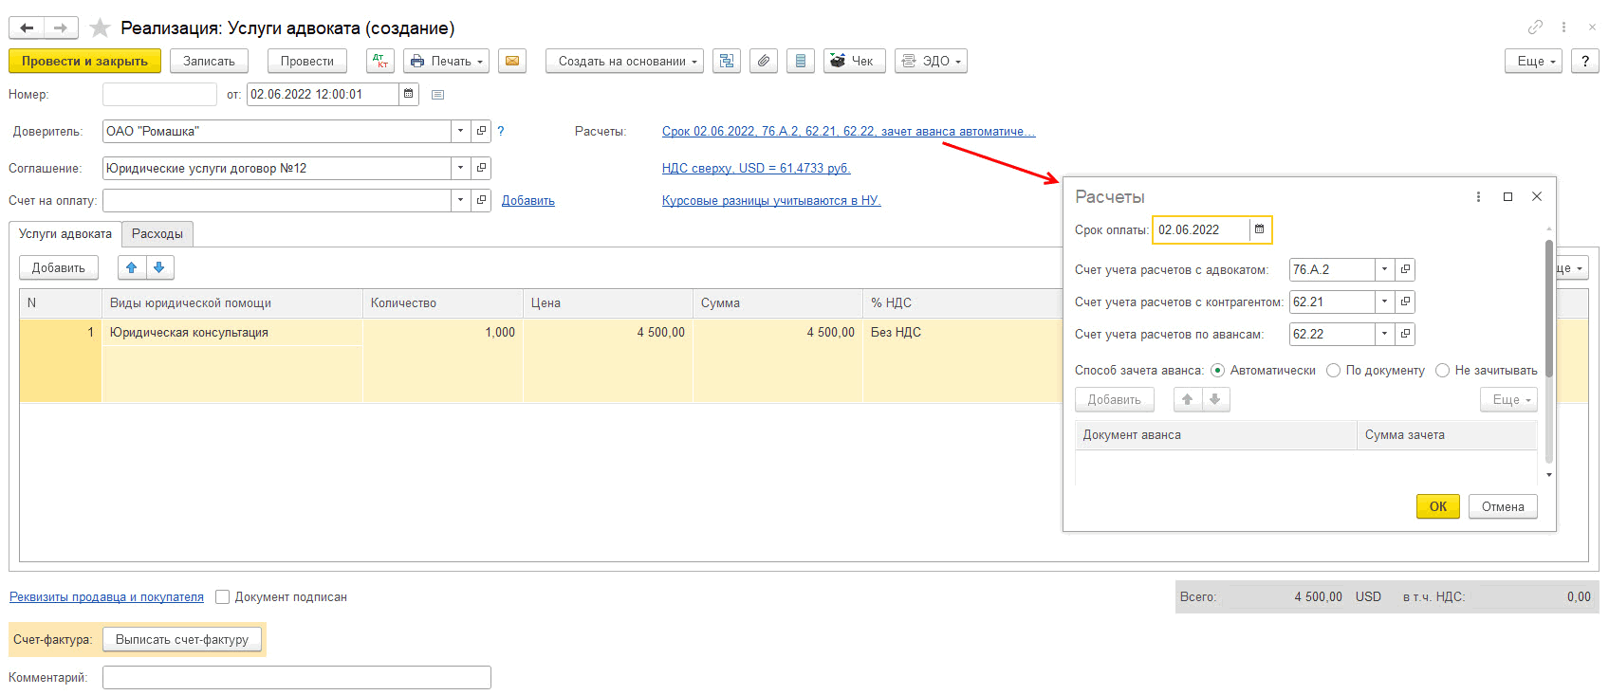Image resolution: width=1609 pixels, height=695 pixels.
Task: Open Реквизиты продавца и покупателя link
Action: coord(106,597)
